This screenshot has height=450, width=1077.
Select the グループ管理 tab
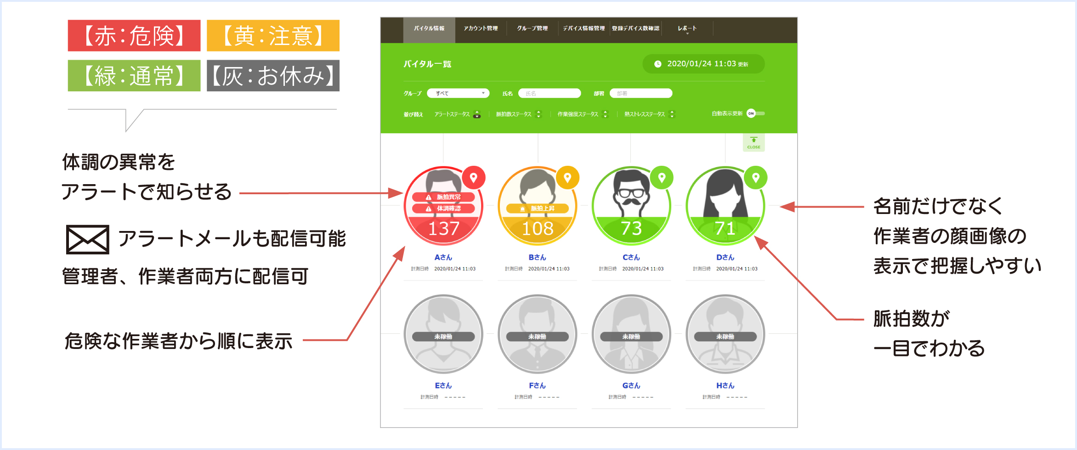(532, 28)
